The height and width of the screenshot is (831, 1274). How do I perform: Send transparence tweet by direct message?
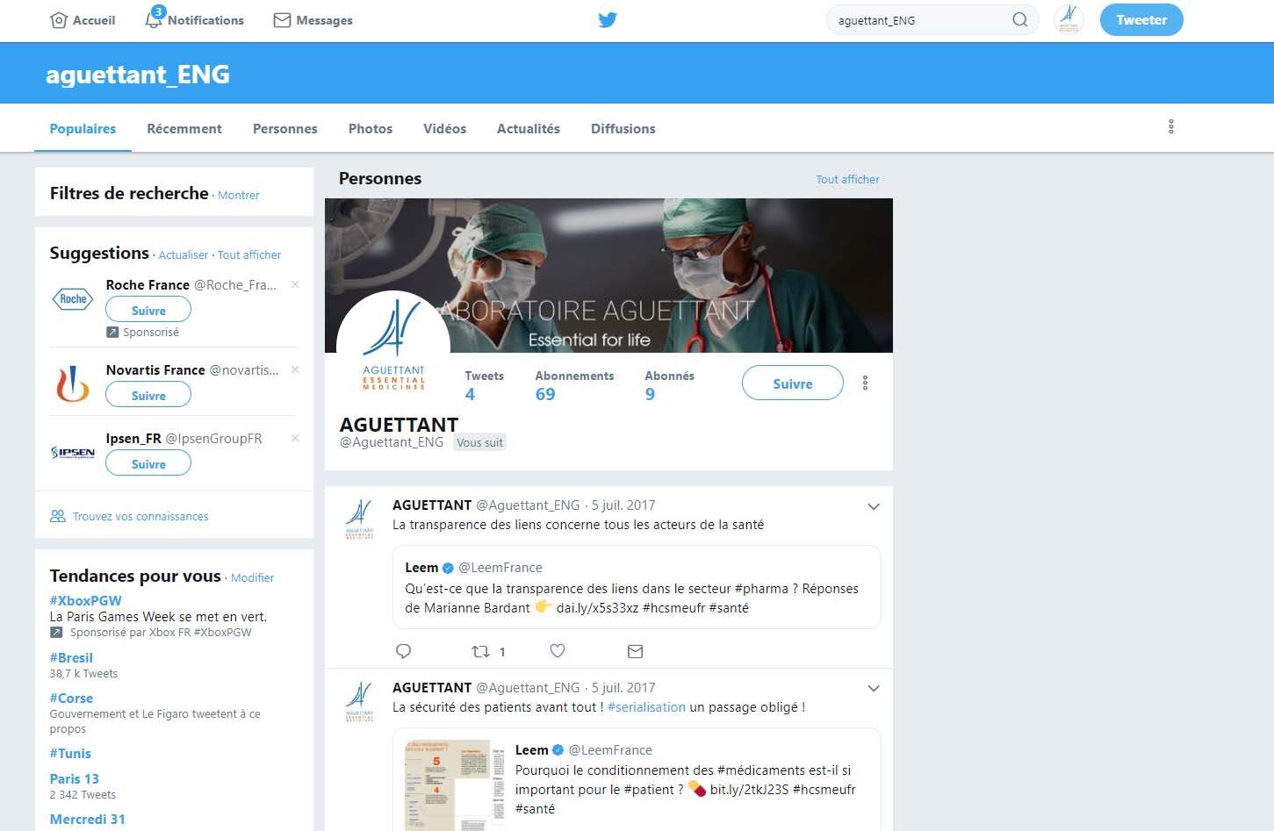(636, 651)
